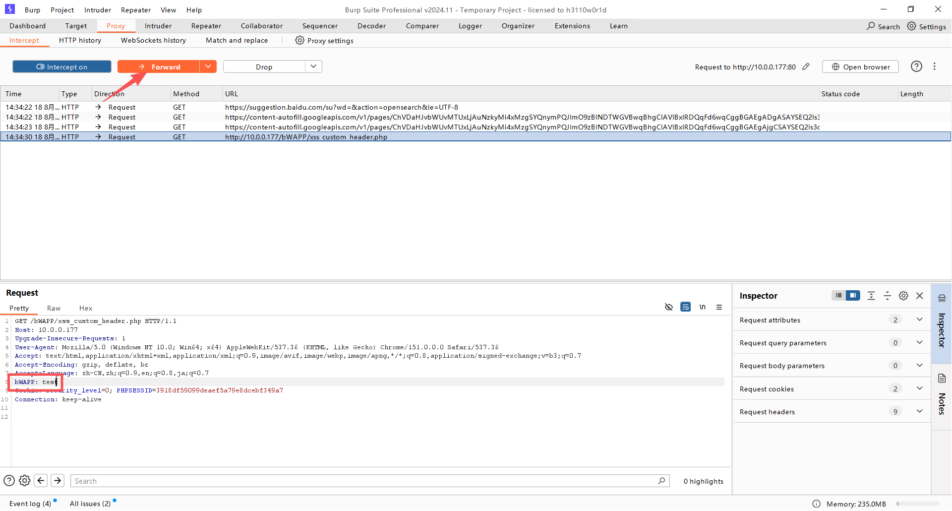Switch Inspector to vertical layout
The image size is (952, 511).
point(853,295)
